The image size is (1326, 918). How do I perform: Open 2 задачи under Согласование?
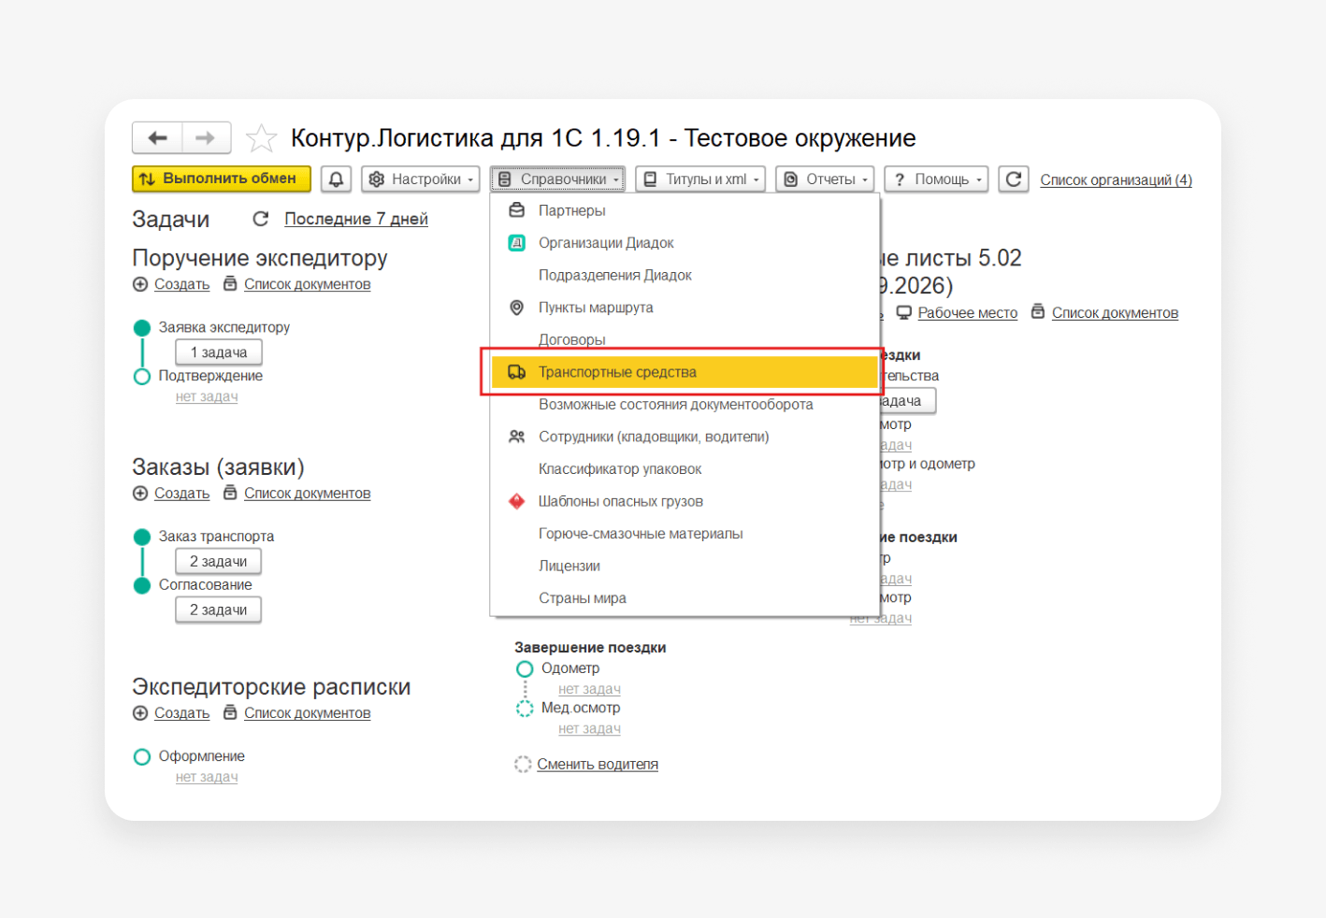(x=219, y=610)
